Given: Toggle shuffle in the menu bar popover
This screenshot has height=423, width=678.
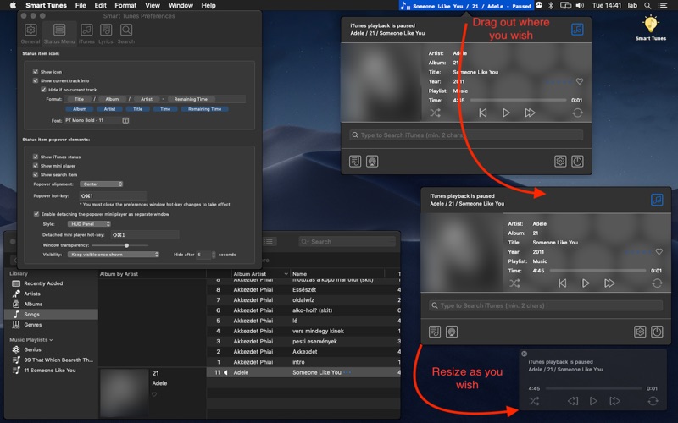Looking at the screenshot, I should (x=435, y=113).
